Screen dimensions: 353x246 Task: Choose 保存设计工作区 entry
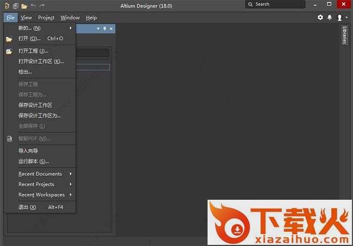point(40,105)
